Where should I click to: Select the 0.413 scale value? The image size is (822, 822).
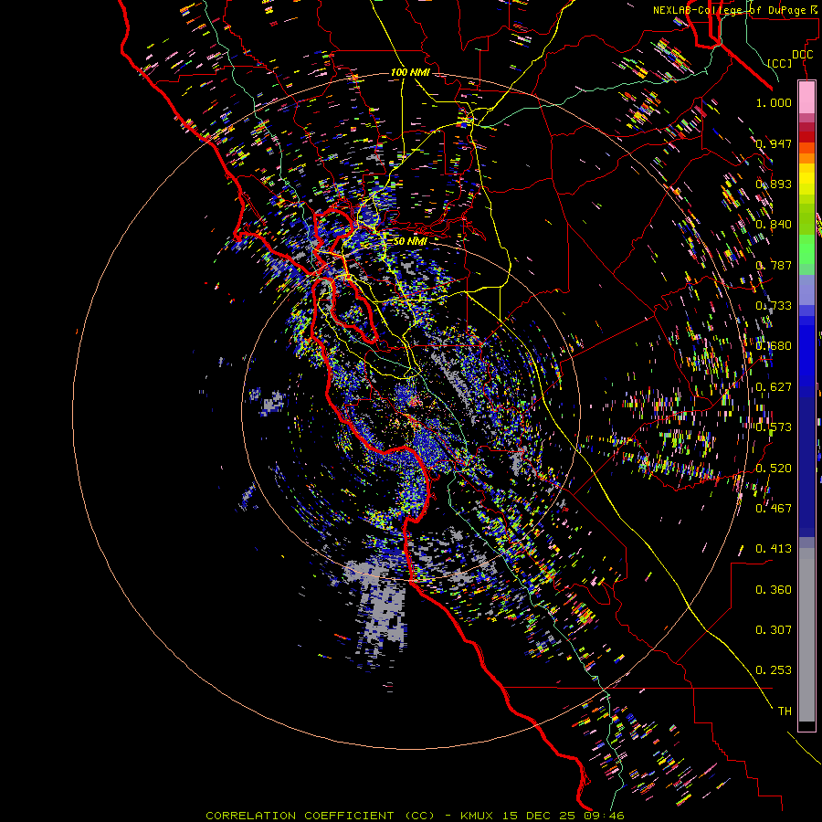774,549
